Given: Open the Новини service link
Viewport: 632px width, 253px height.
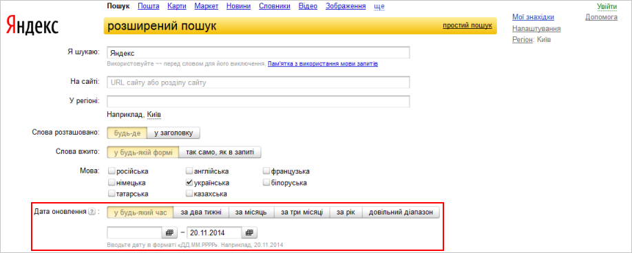Looking at the screenshot, I should (x=239, y=6).
